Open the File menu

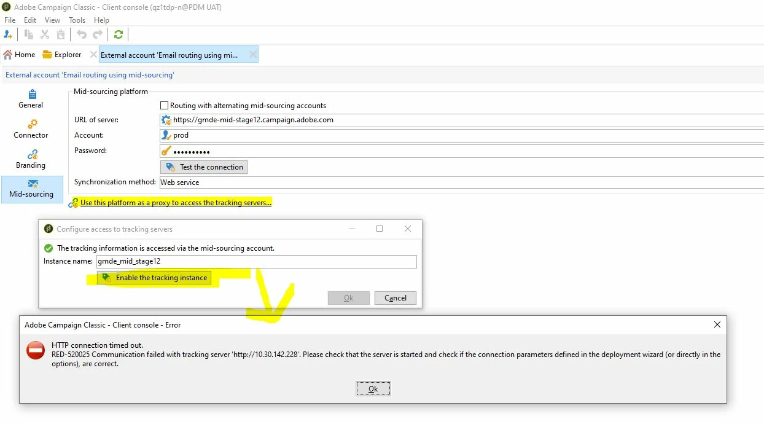pyautogui.click(x=10, y=20)
